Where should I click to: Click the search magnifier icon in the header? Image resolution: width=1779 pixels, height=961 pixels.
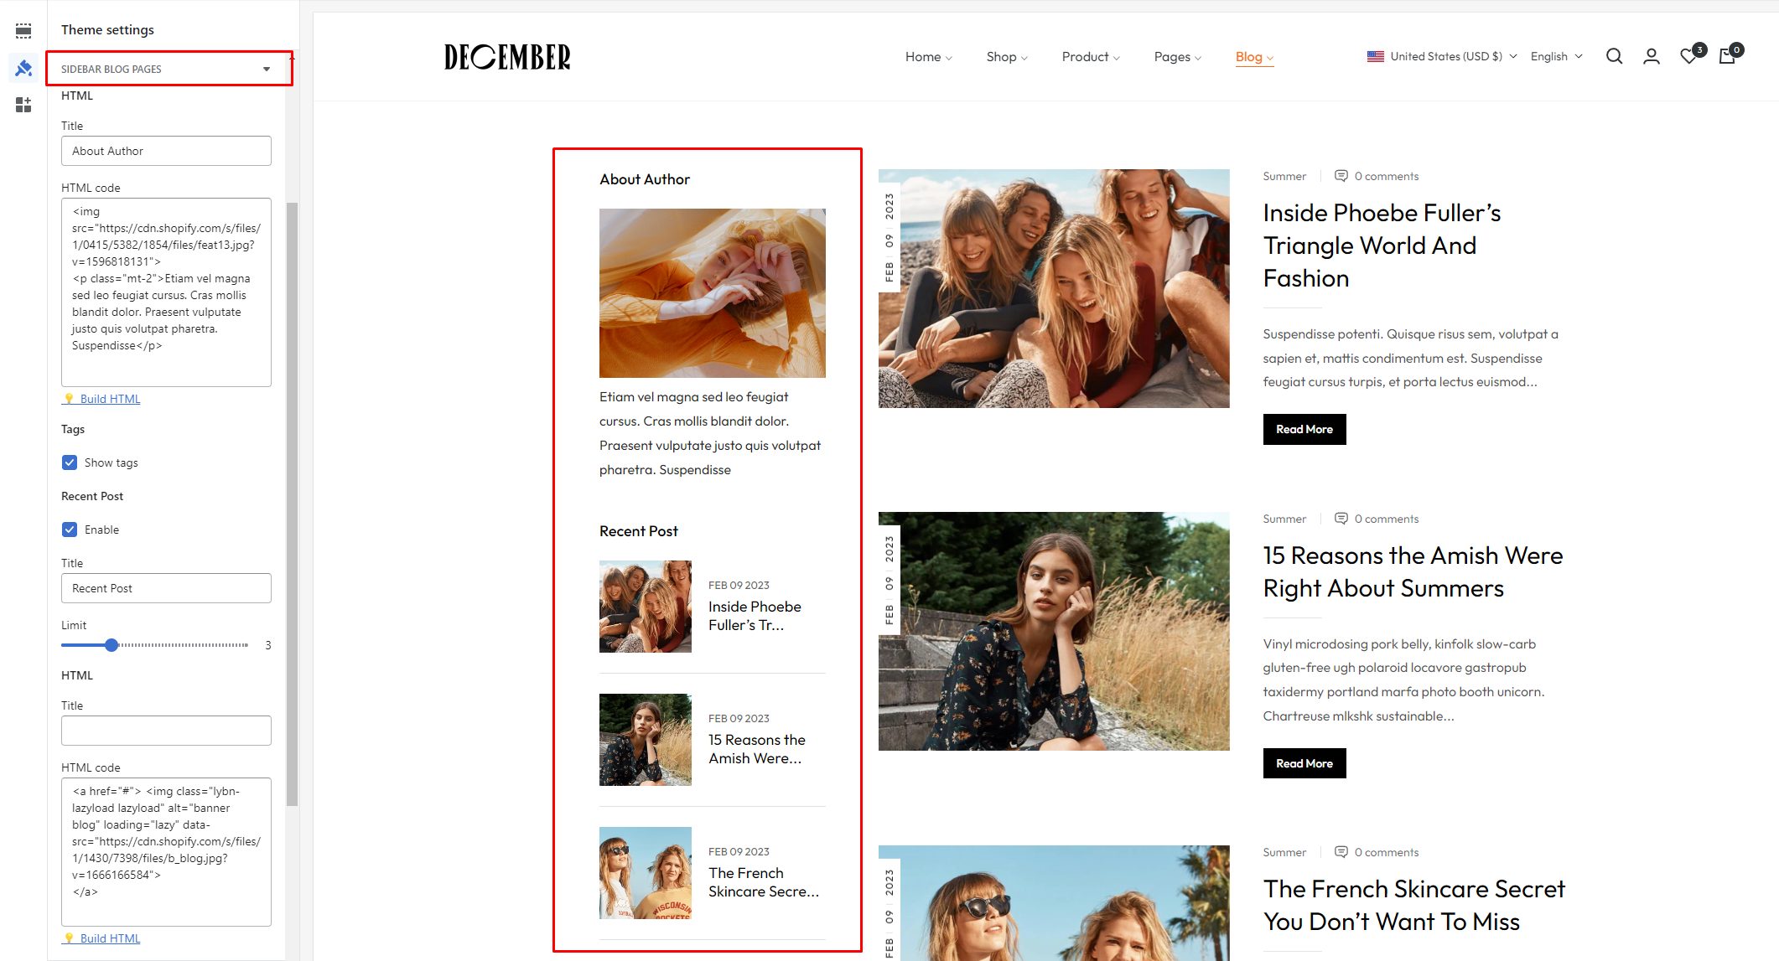pos(1614,56)
